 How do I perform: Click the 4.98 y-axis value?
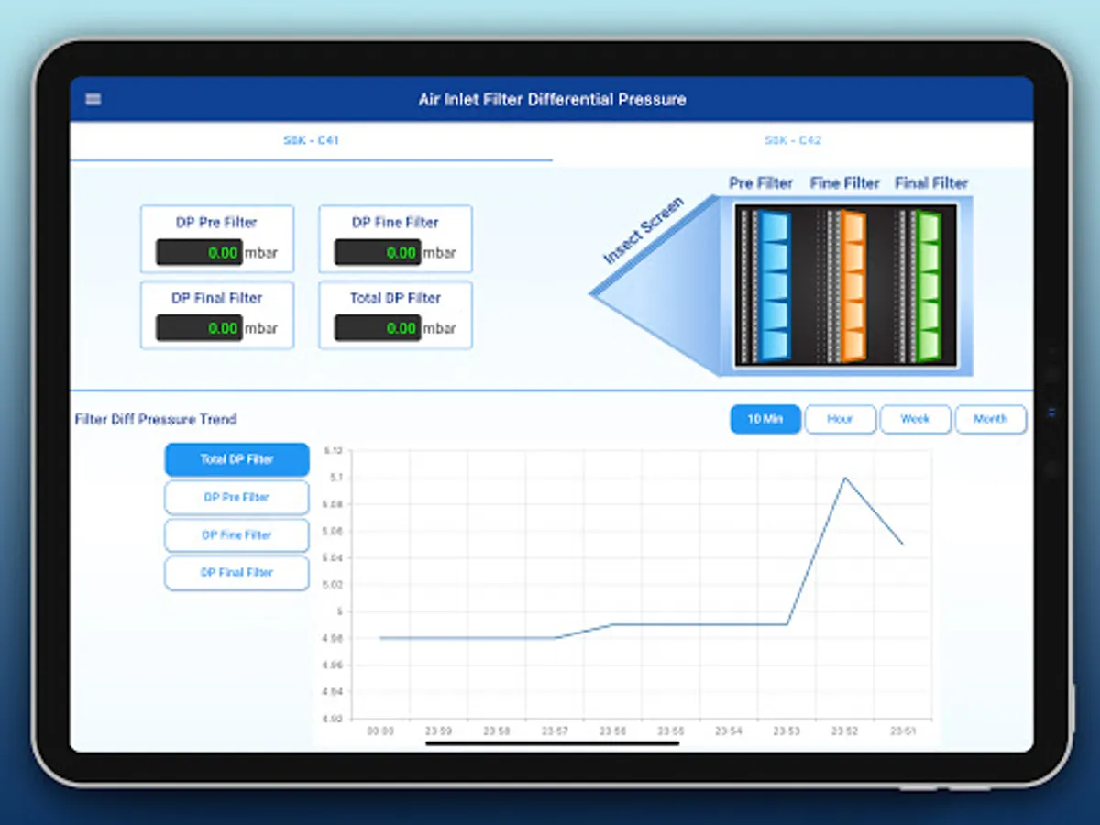(332, 638)
